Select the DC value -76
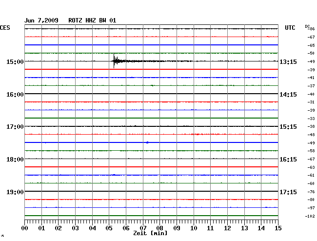The image size is (317, 241). 311,192
